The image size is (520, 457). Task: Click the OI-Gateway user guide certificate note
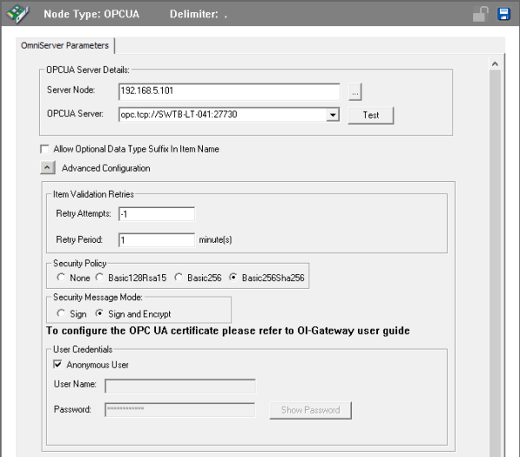pos(228,331)
